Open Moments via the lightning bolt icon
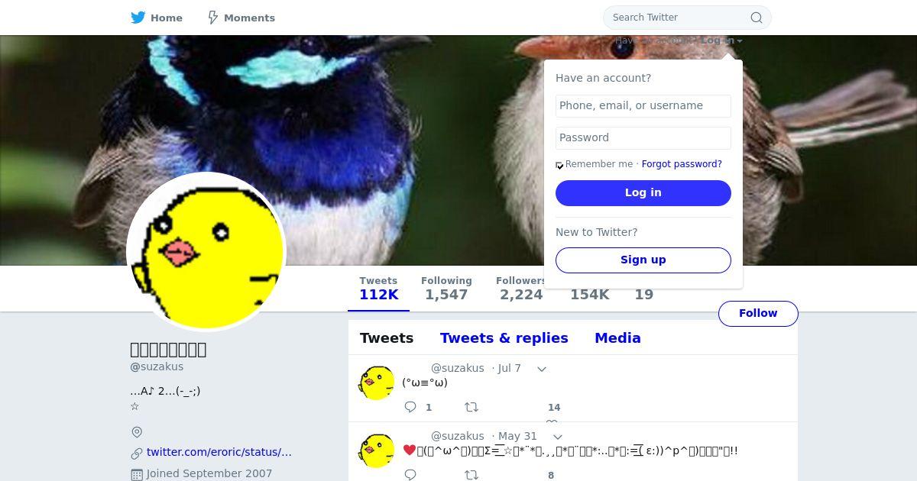This screenshot has height=481, width=917. 213,18
